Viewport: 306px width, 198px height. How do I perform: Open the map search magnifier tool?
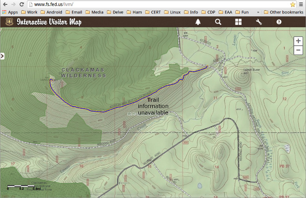tap(218, 22)
